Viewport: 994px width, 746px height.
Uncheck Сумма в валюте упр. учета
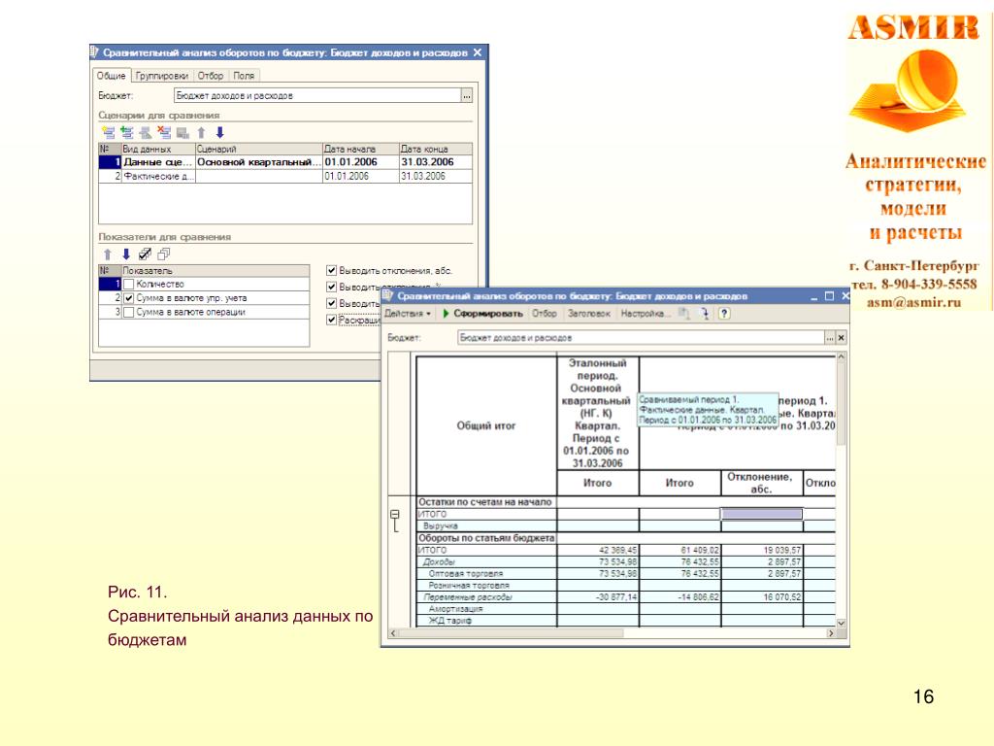tap(129, 298)
